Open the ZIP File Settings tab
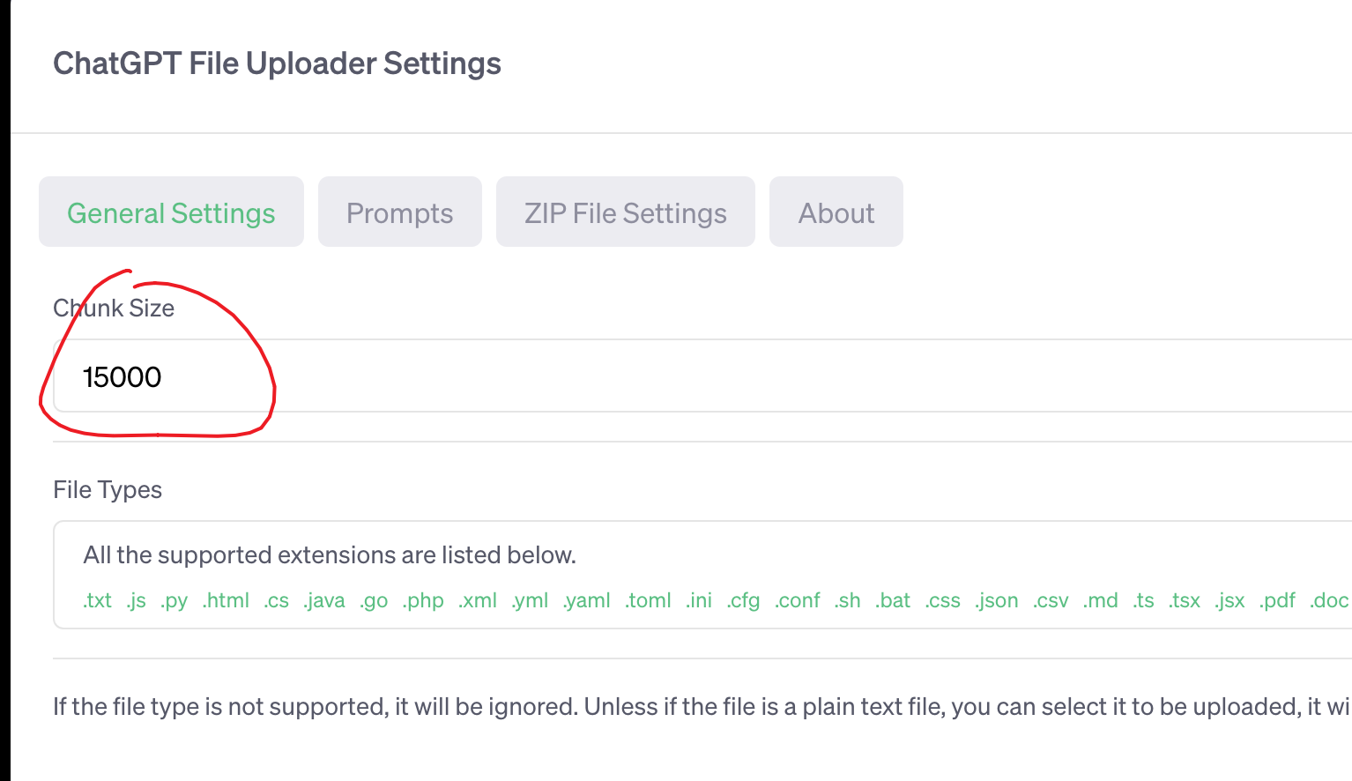The image size is (1352, 781). click(x=625, y=212)
